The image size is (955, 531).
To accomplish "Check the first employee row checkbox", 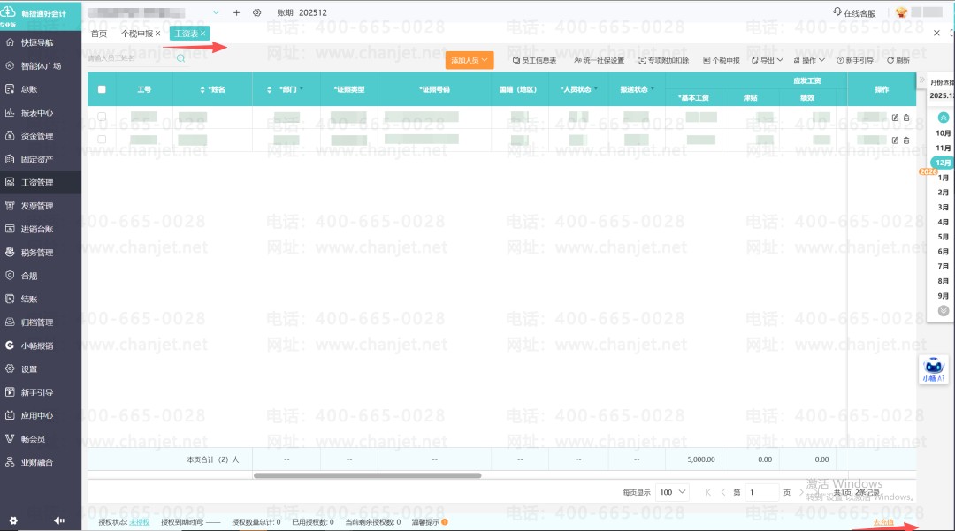I will [x=102, y=116].
